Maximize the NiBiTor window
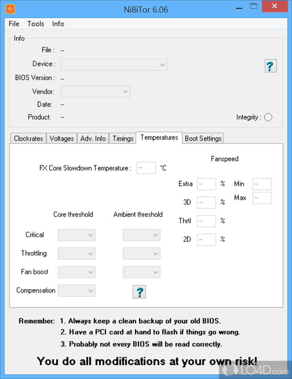 [x=254, y=6]
